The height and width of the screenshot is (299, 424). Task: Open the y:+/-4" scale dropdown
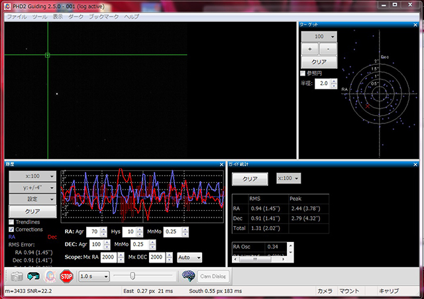click(x=32, y=188)
